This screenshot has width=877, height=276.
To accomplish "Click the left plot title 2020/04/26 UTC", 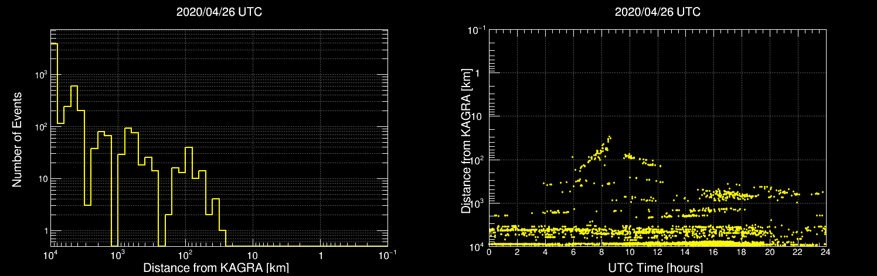I will [x=219, y=12].
